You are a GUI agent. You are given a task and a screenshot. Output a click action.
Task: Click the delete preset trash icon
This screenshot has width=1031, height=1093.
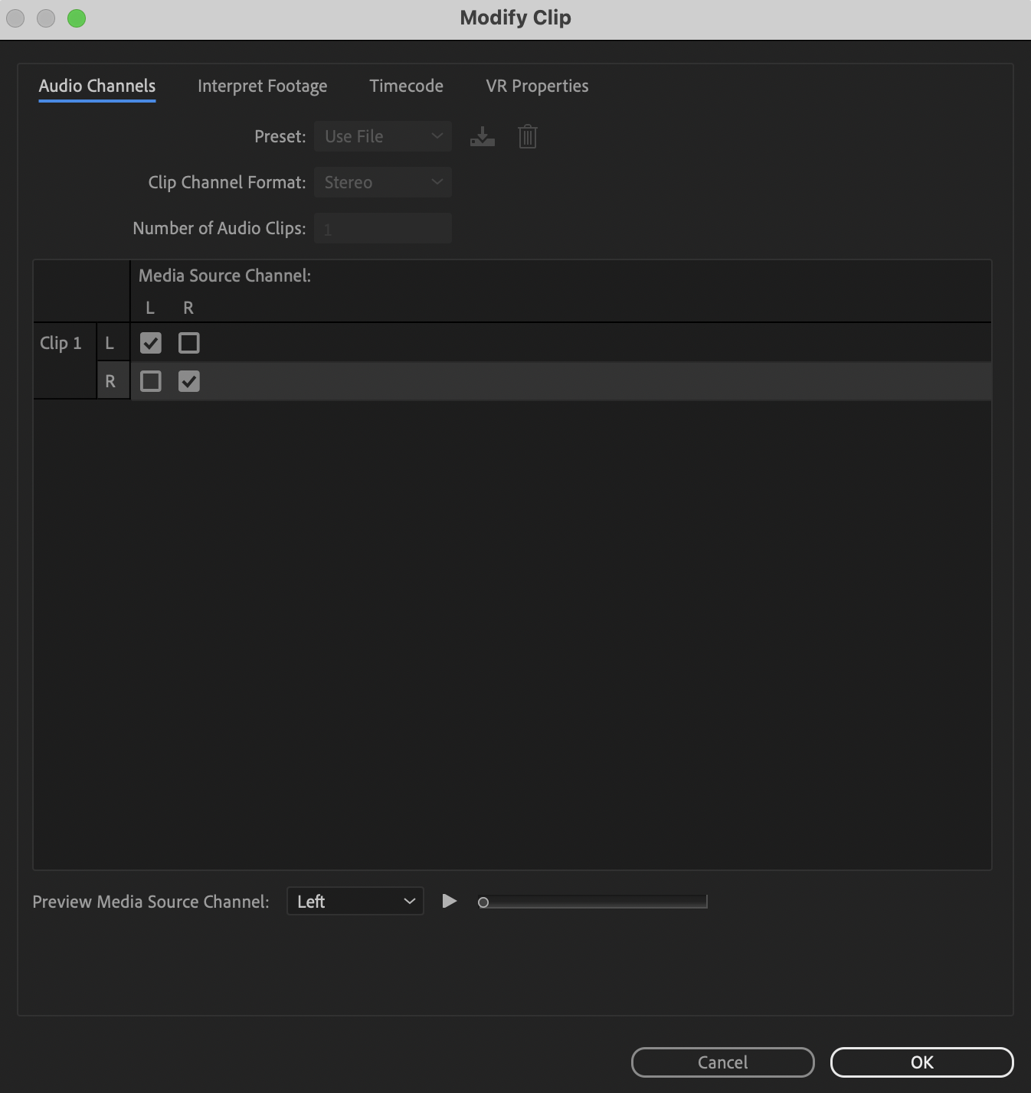coord(527,136)
